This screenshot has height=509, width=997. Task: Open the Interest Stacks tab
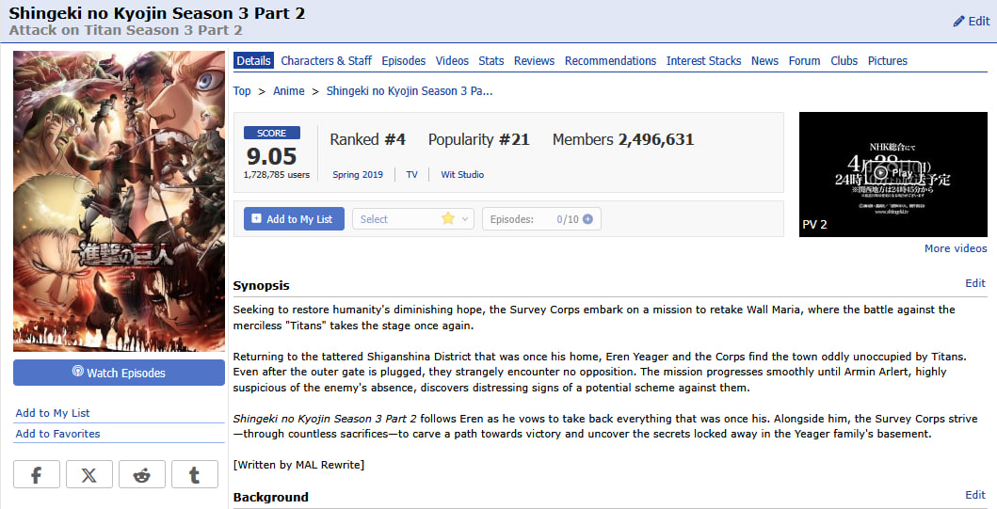click(703, 61)
